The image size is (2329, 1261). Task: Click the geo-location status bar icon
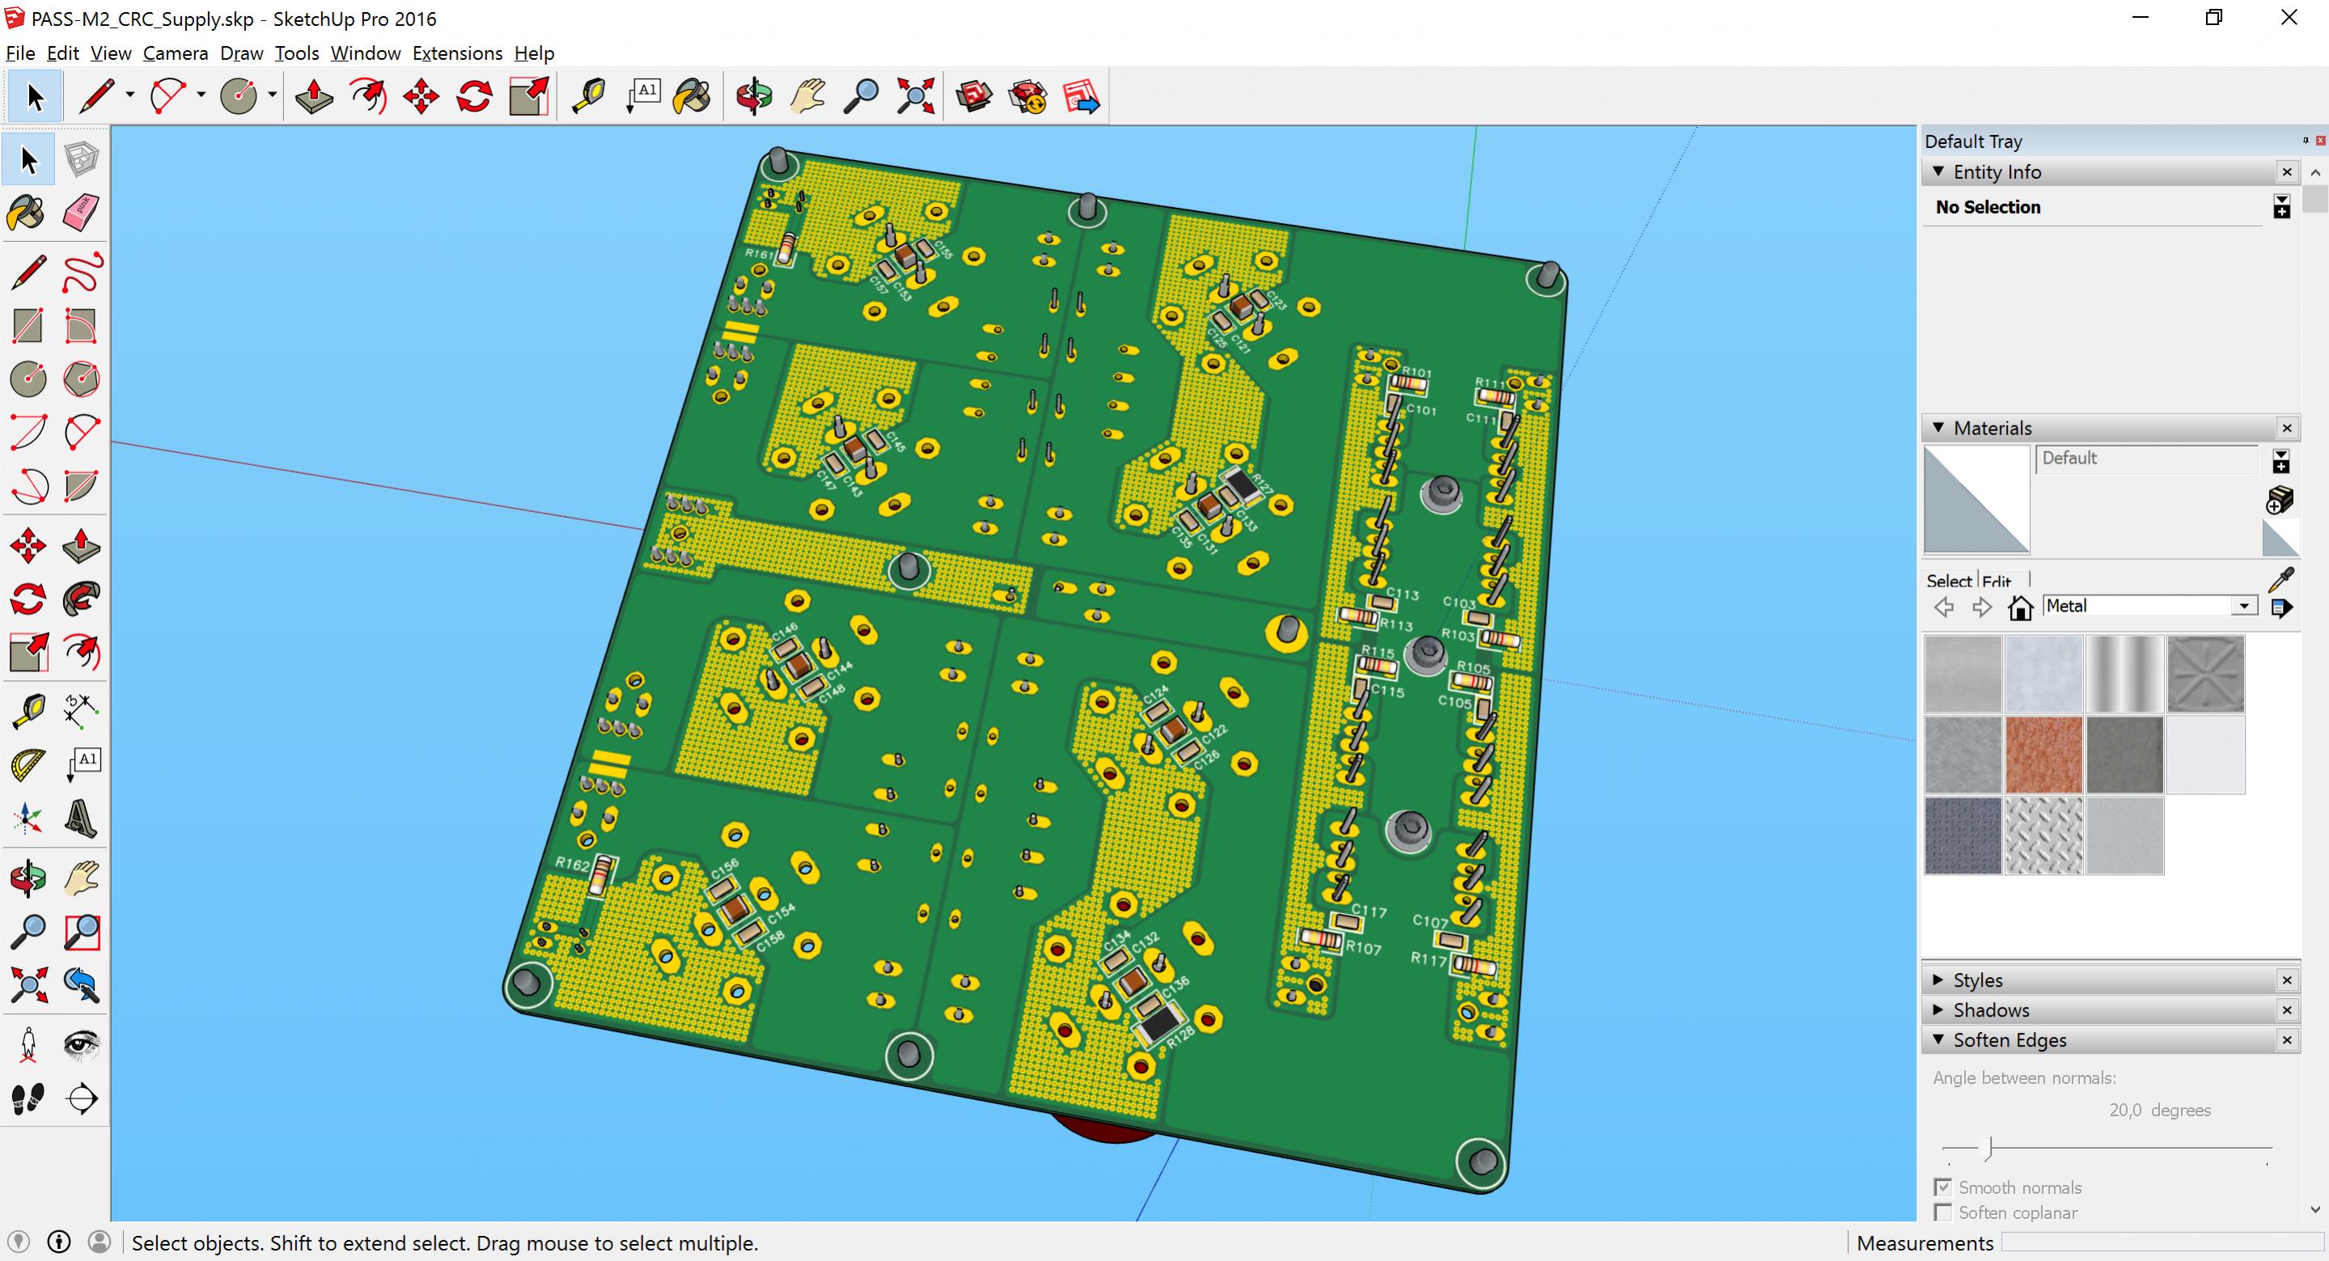tap(18, 1242)
